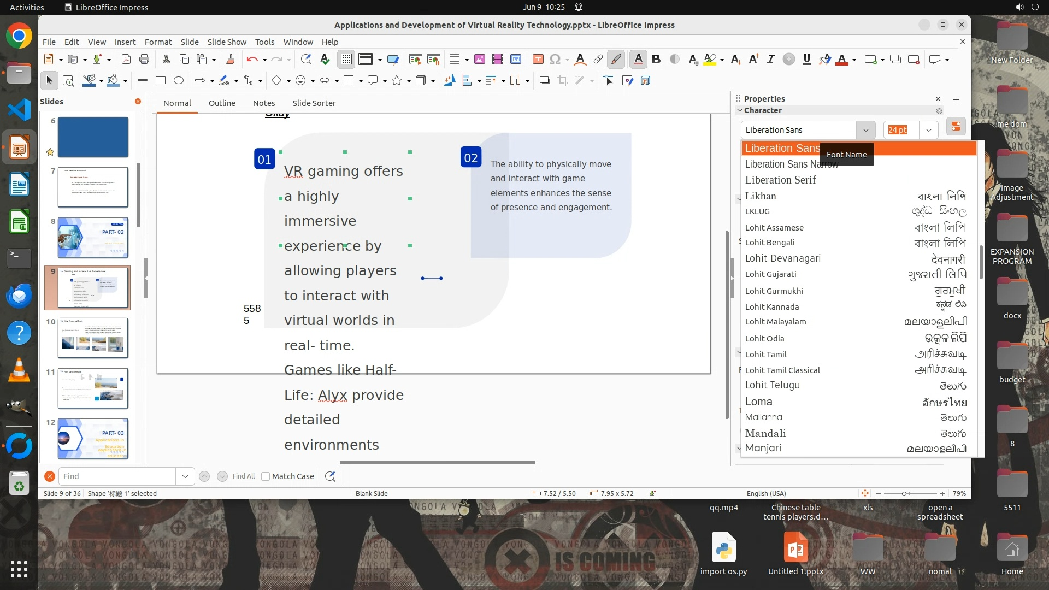Click the Find All button
The height and width of the screenshot is (590, 1049).
click(243, 476)
